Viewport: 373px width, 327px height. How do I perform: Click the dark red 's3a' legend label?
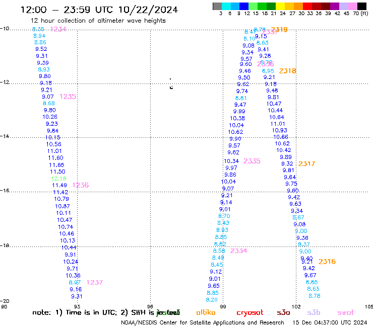[x=283, y=312]
